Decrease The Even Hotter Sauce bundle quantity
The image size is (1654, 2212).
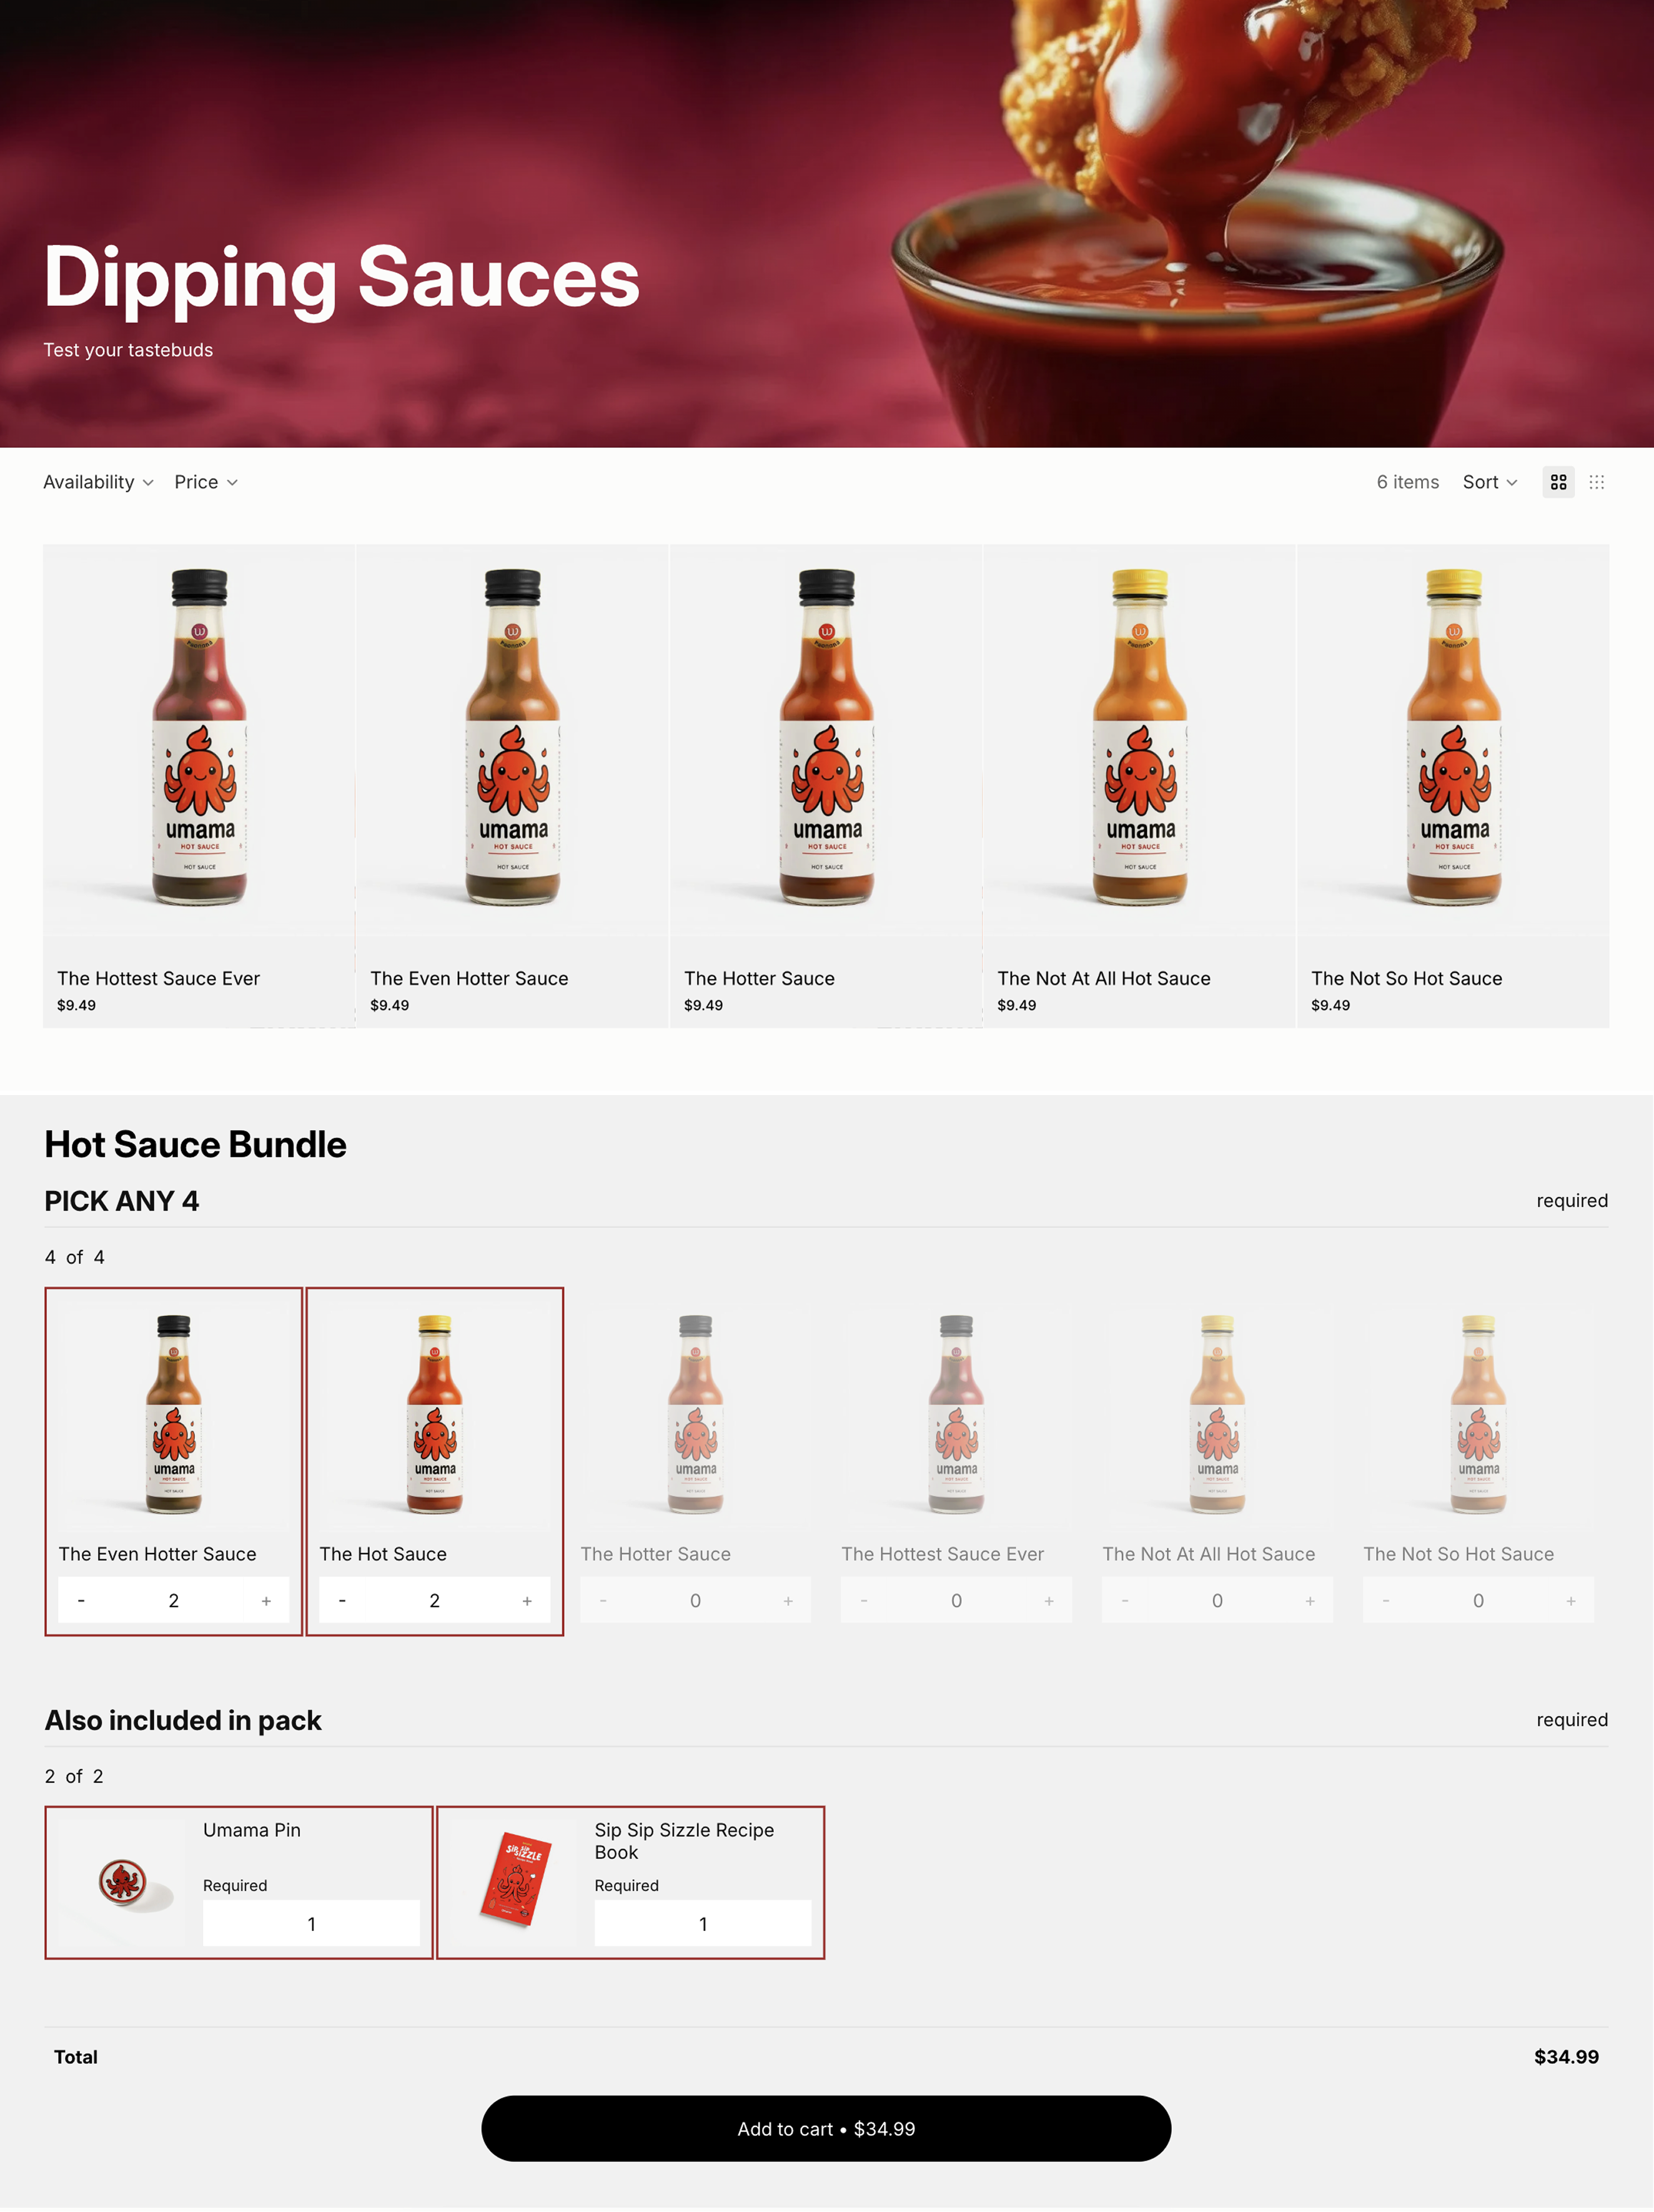81,1601
